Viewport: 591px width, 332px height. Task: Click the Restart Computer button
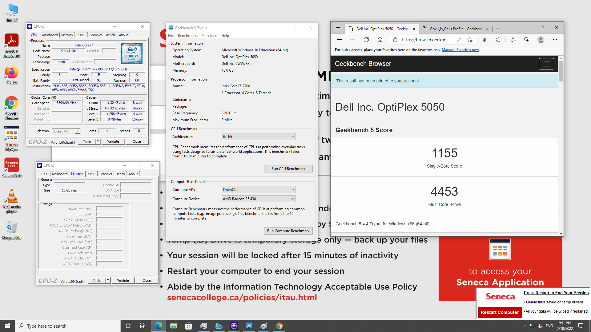coord(500,312)
